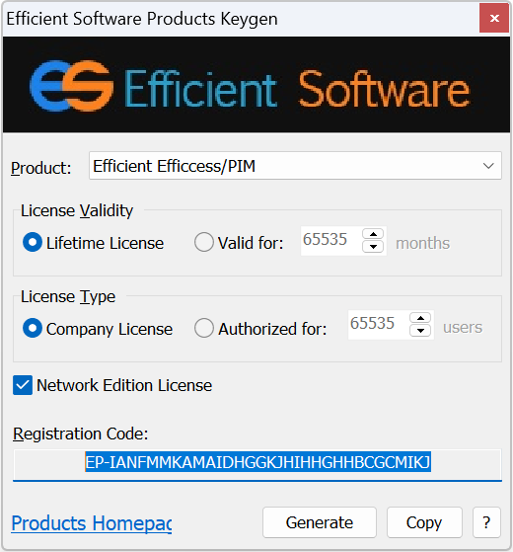Image resolution: width=513 pixels, height=552 pixels.
Task: Click the Registration Code text field
Action: 257,464
